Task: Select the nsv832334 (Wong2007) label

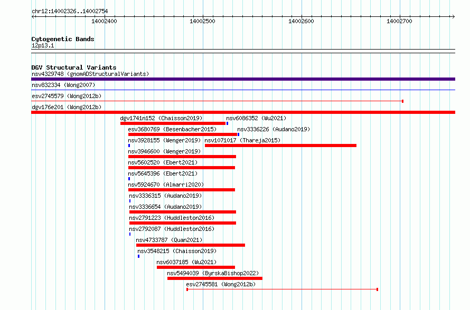Action: [63, 85]
